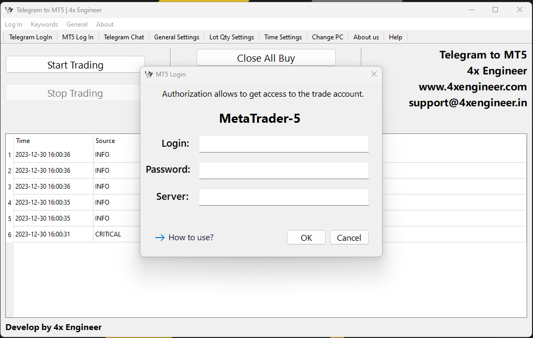Viewport: 533px width, 338px height.
Task: Open Telegram Chat toolbar item
Action: (x=124, y=37)
